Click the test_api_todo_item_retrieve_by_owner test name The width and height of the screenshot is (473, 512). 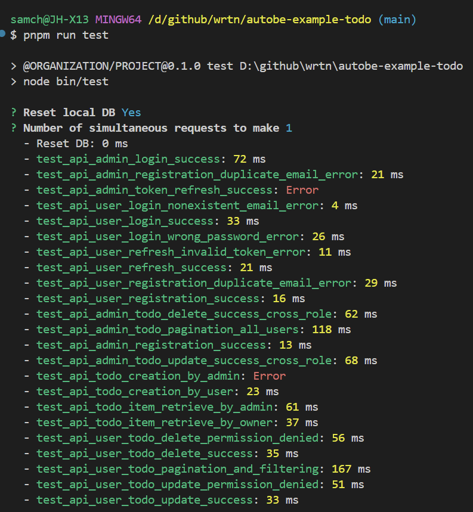[154, 423]
